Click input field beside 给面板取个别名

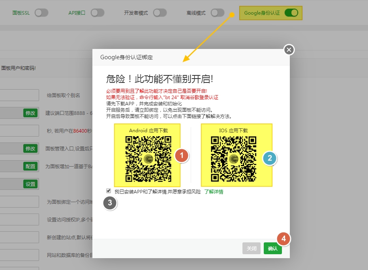(19, 95)
